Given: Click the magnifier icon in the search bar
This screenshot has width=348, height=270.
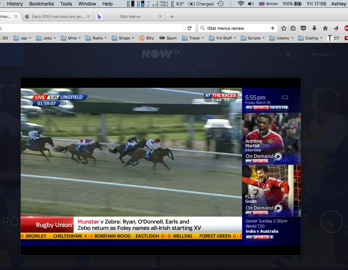Looking at the screenshot, I should click(x=202, y=28).
